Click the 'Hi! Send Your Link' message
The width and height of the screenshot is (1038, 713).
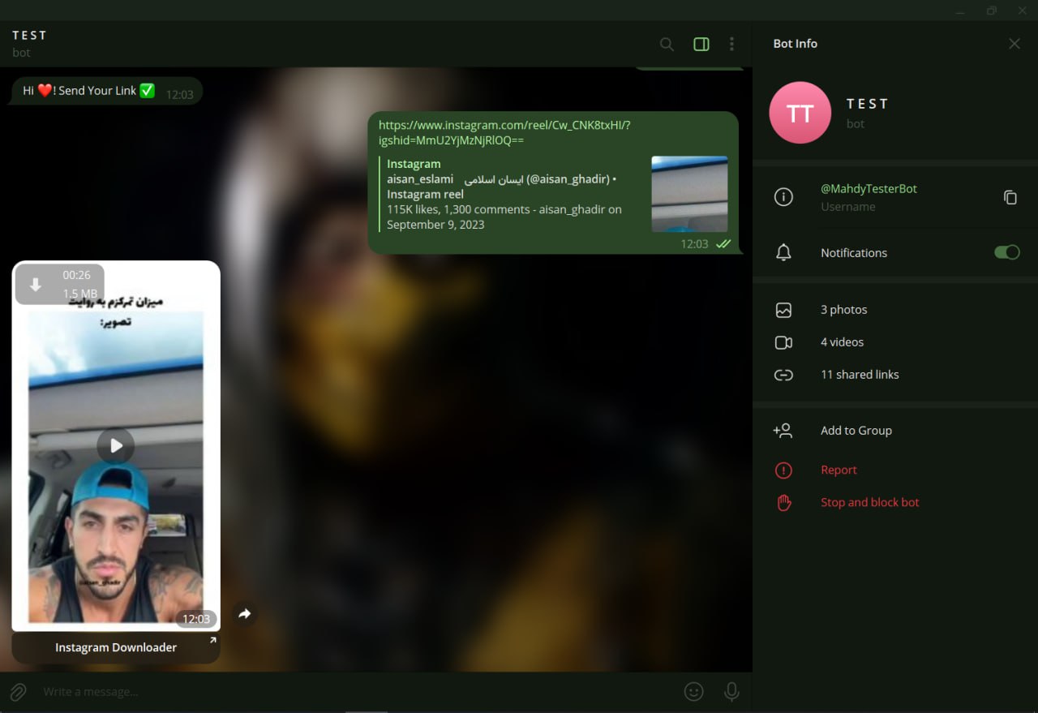click(107, 91)
